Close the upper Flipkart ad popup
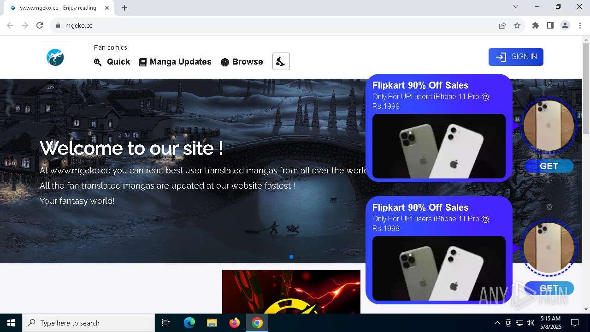 [549, 85]
